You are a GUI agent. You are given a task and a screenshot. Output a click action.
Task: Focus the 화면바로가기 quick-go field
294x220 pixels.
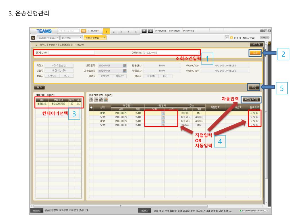[x=69, y=31]
